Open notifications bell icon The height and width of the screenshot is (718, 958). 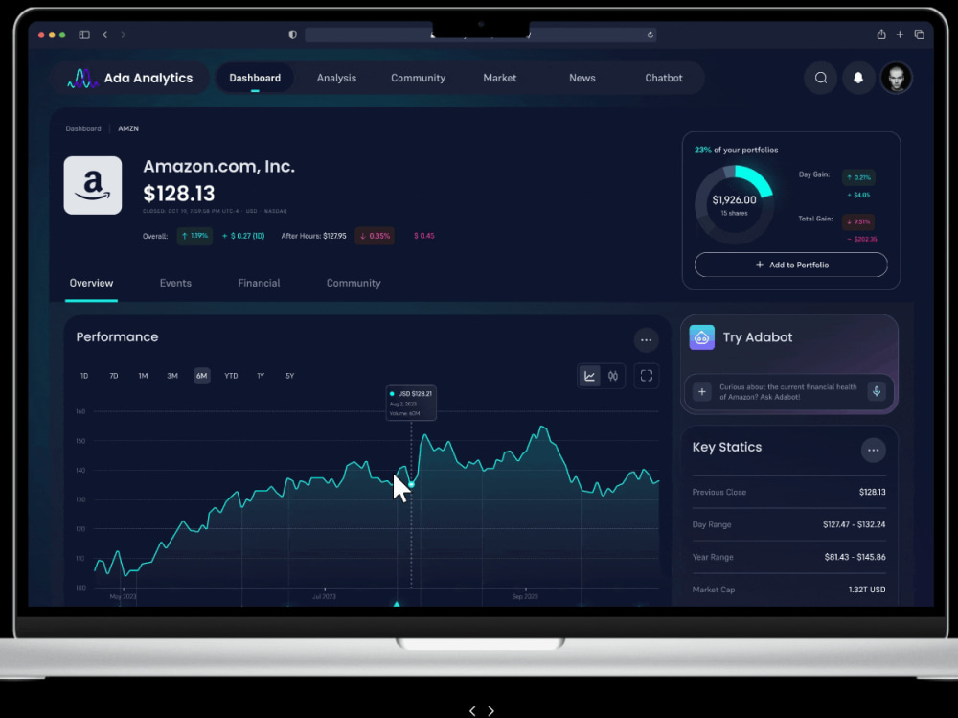(x=857, y=78)
